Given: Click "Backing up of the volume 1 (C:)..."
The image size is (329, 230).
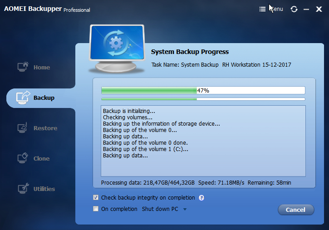Looking at the screenshot, I should tap(145, 149).
